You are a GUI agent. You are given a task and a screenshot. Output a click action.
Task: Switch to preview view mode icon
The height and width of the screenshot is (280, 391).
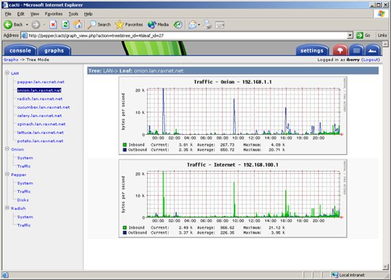[x=372, y=50]
